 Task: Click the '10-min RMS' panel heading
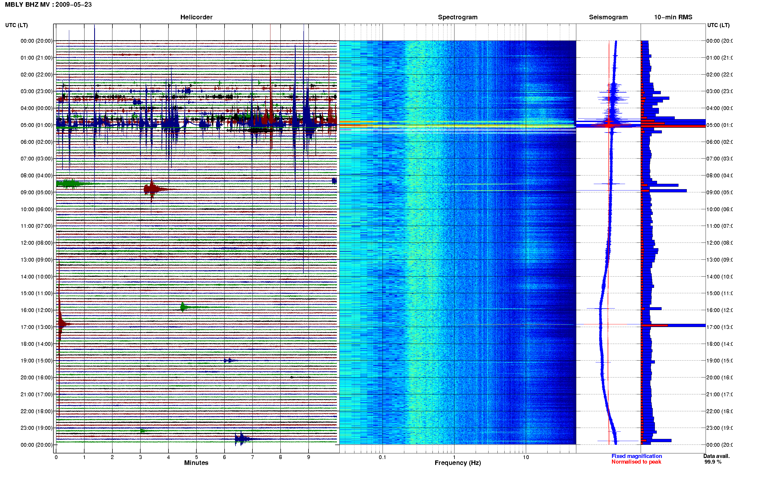point(673,17)
